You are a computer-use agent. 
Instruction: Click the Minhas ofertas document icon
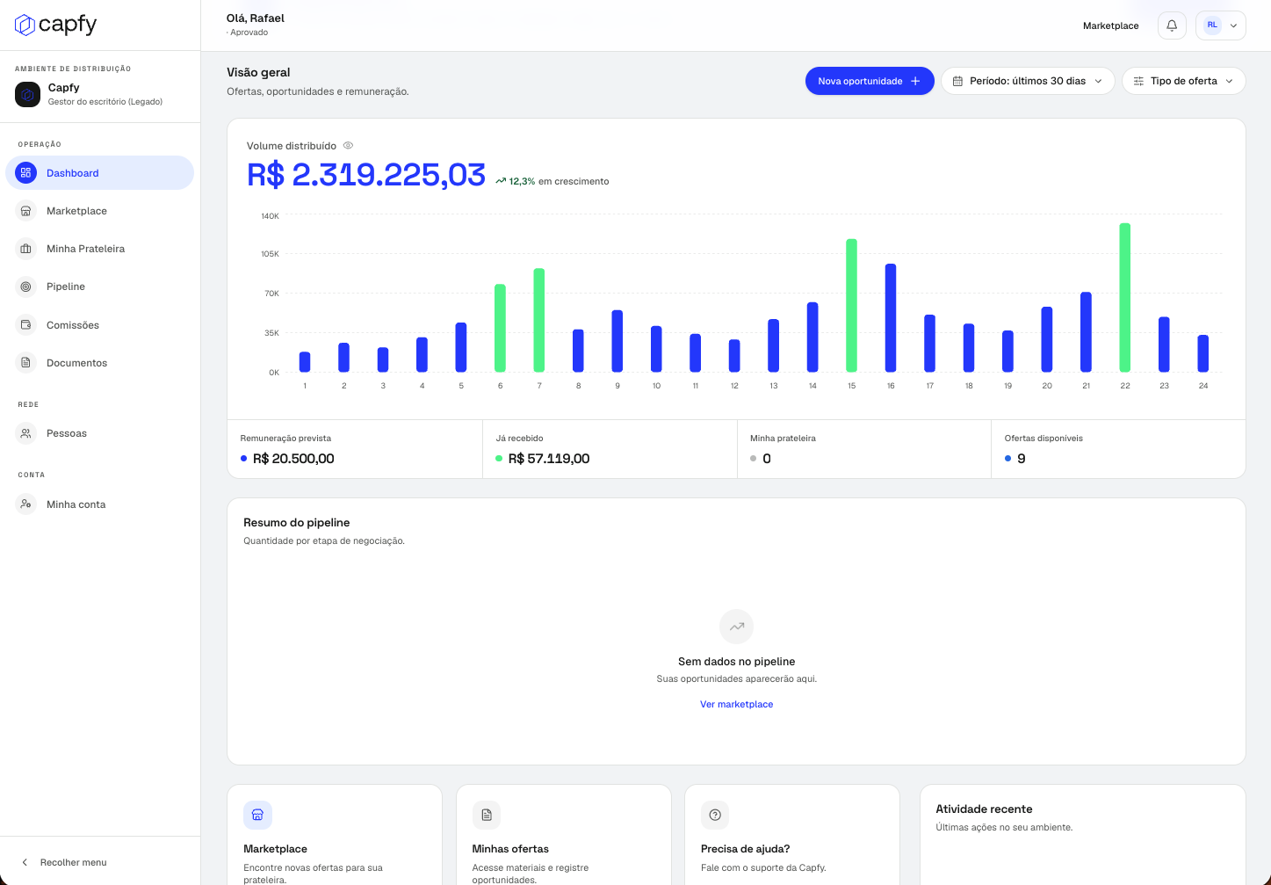[x=487, y=815]
